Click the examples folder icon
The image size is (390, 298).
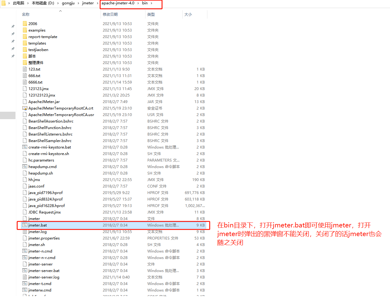[x=25, y=30]
